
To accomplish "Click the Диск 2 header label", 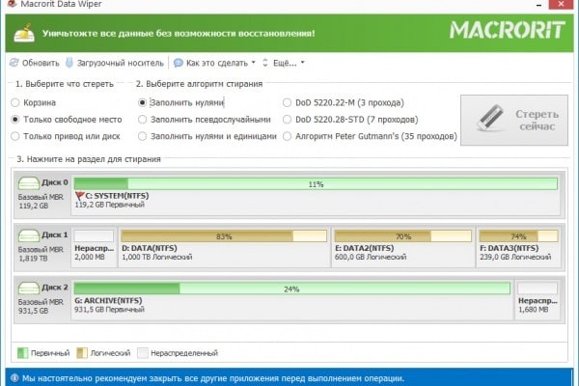I will coord(55,287).
